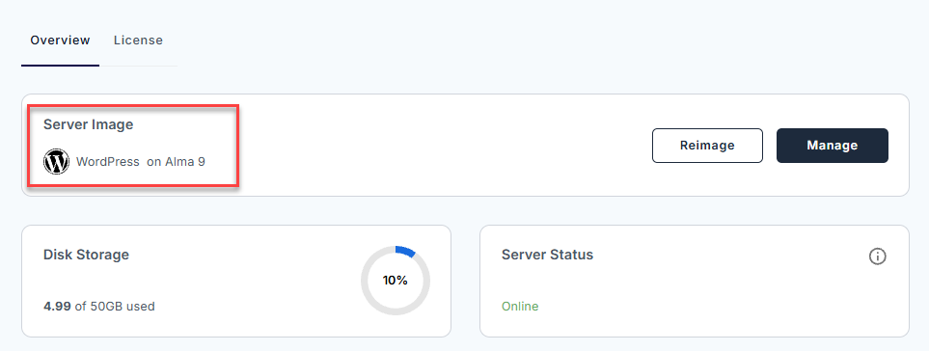This screenshot has width=929, height=351.
Task: Click the 'Server Status' heading
Action: coord(547,256)
